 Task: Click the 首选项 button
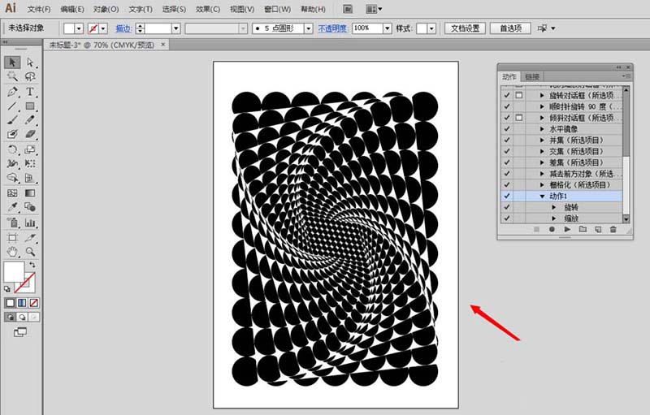[511, 28]
